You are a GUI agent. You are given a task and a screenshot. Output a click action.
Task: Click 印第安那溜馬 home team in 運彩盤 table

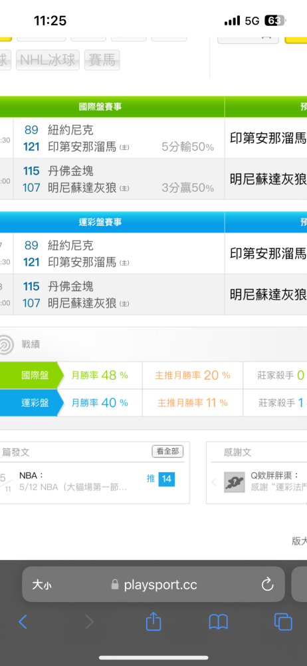(x=82, y=262)
